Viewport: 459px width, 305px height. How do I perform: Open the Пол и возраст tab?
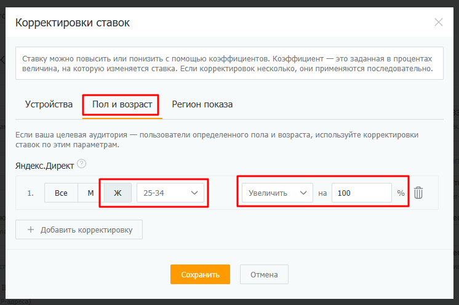click(122, 104)
